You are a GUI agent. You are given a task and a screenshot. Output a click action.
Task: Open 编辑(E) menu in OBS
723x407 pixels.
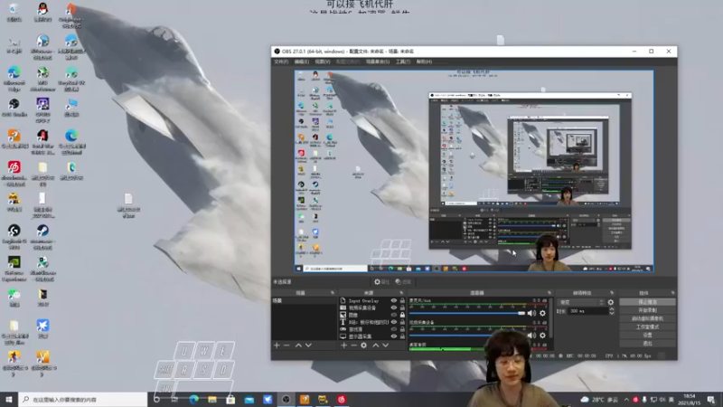302,62
